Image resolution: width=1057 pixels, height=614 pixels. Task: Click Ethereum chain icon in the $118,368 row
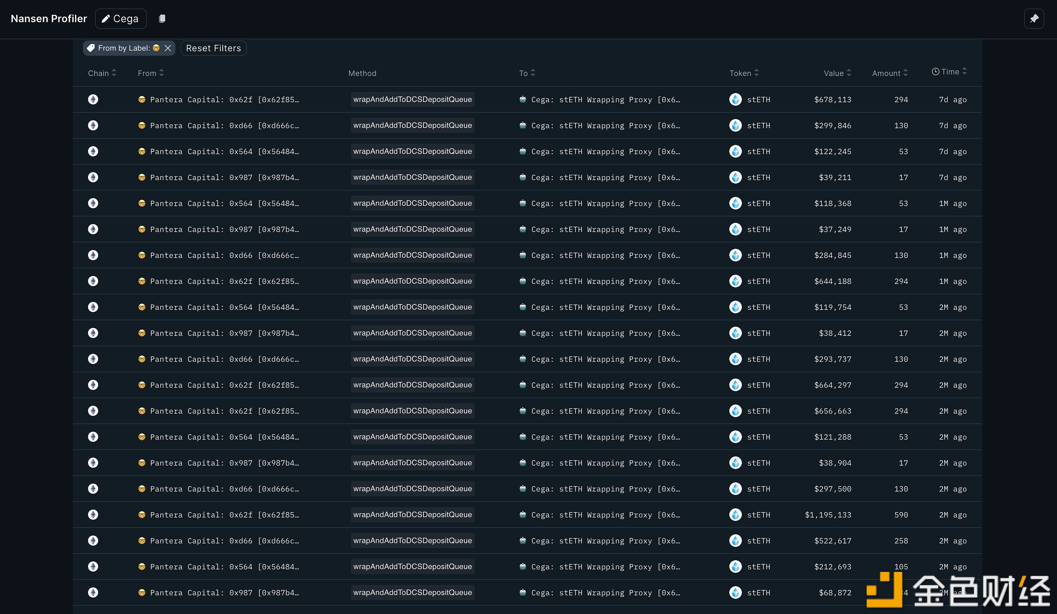(x=93, y=203)
